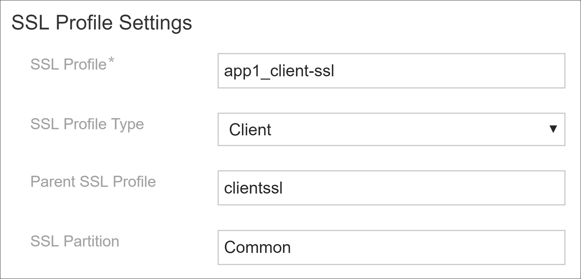Image resolution: width=581 pixels, height=279 pixels.
Task: Click the SSL Partition label
Action: click(74, 241)
